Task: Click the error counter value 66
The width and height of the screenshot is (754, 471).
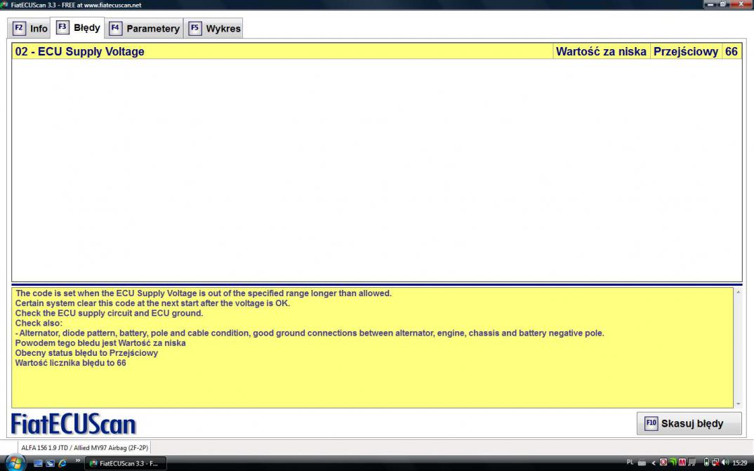Action: pyautogui.click(x=732, y=51)
